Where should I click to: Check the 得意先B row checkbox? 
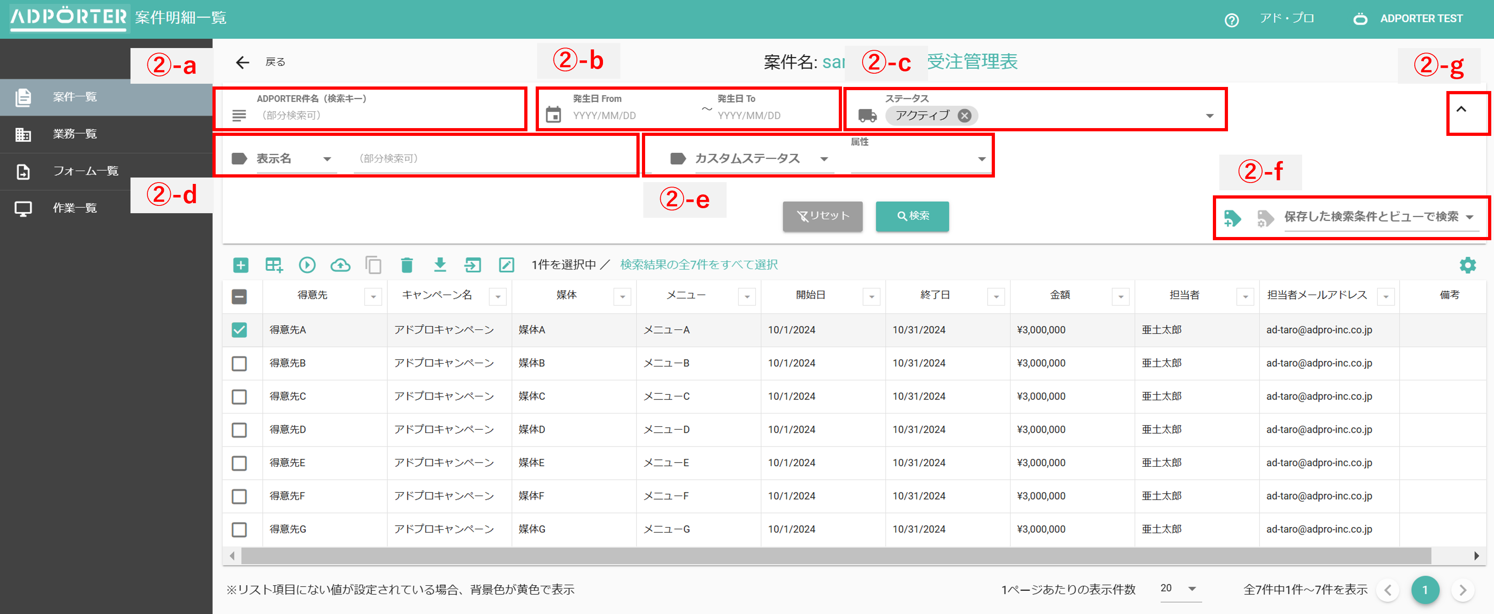[239, 364]
